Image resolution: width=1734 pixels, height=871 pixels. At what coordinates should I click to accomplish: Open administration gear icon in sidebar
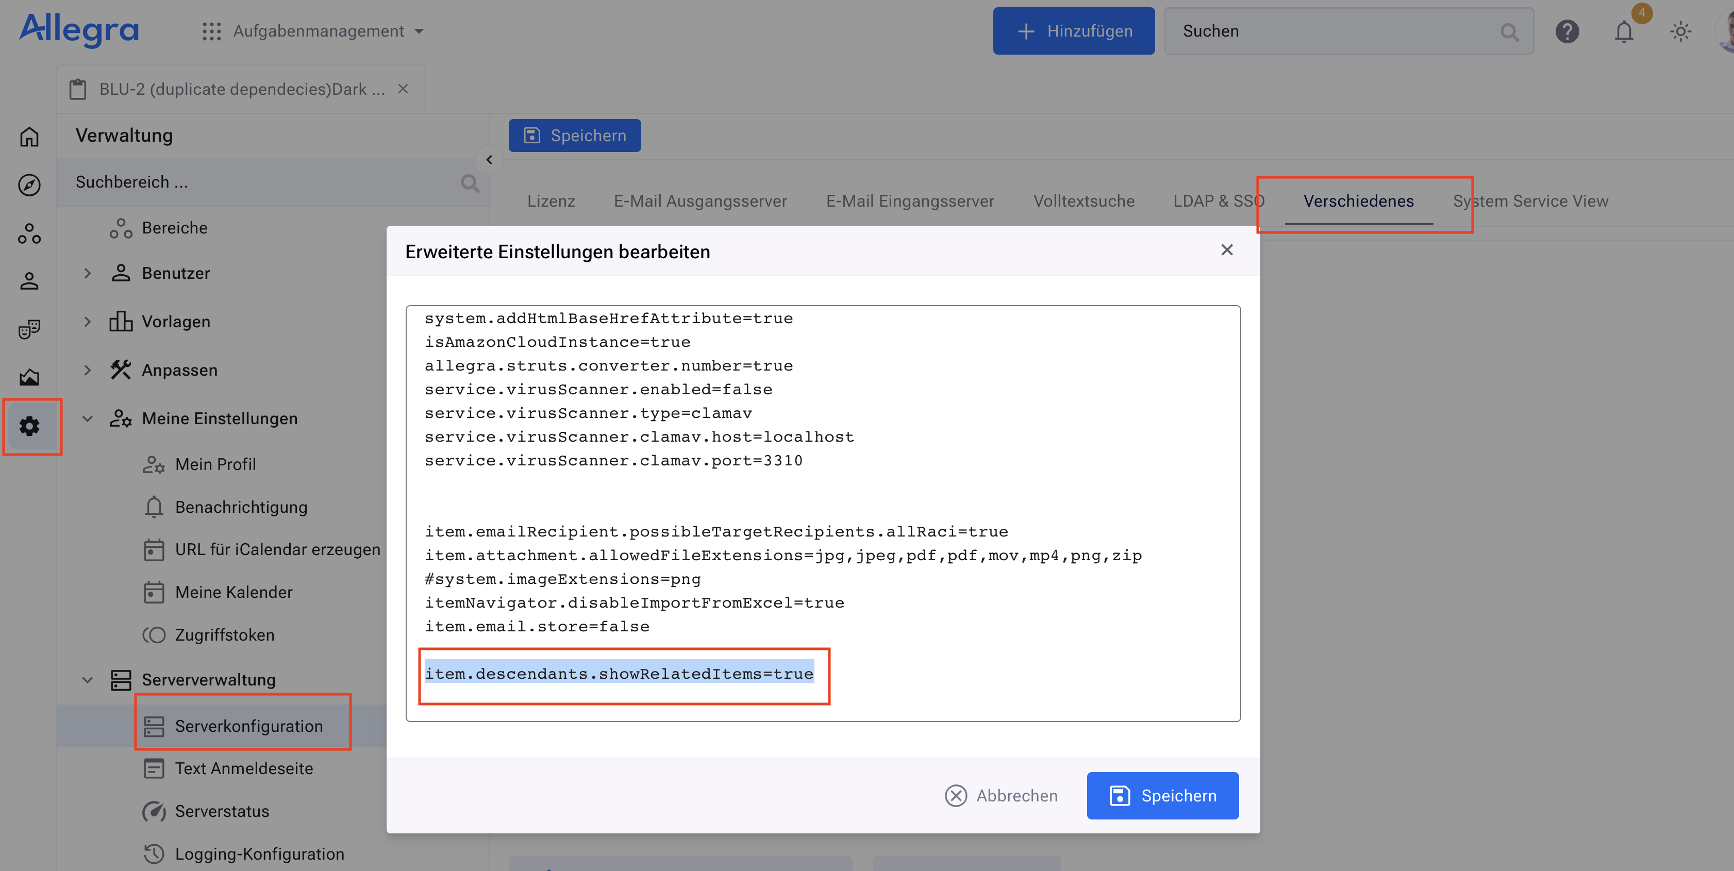pyautogui.click(x=29, y=426)
